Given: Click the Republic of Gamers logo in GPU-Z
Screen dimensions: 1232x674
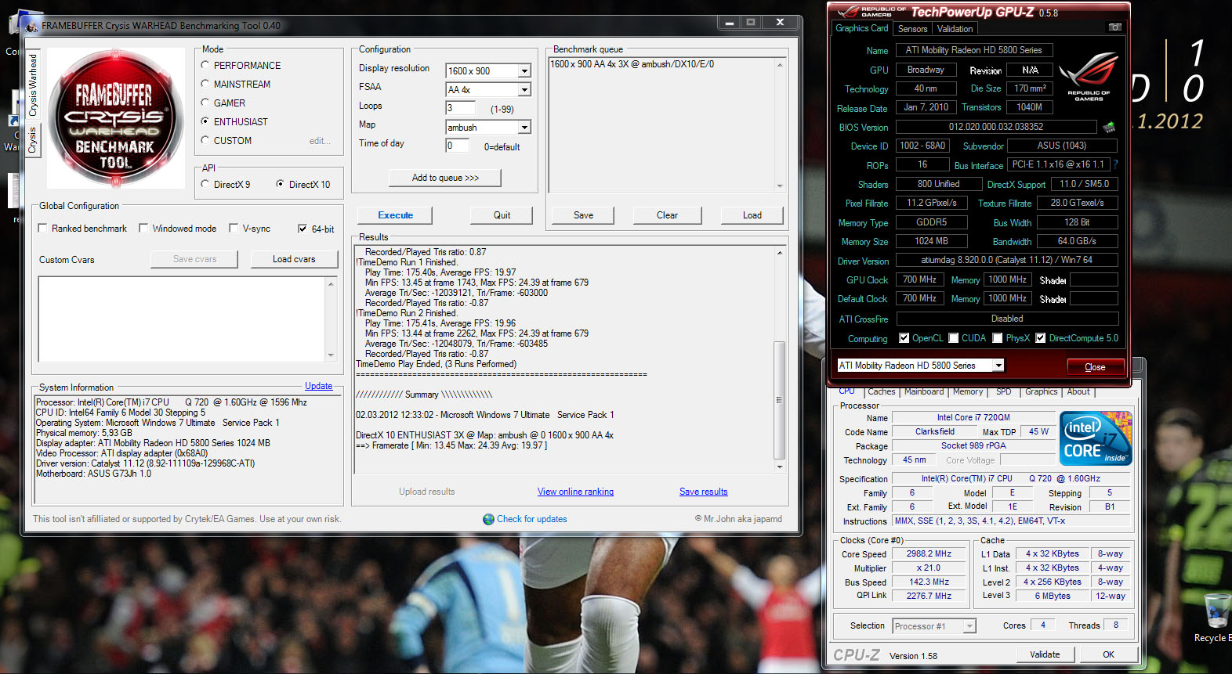Looking at the screenshot, I should [1088, 77].
